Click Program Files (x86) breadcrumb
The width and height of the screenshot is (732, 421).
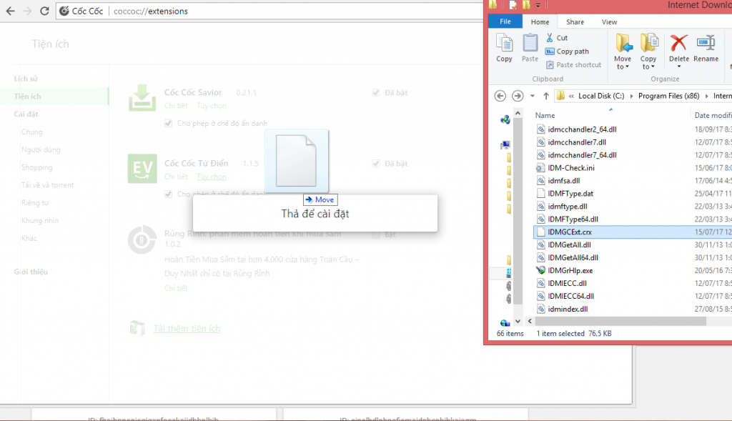pos(668,96)
